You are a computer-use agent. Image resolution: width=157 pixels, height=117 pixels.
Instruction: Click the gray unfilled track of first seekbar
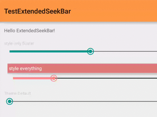(125, 51)
